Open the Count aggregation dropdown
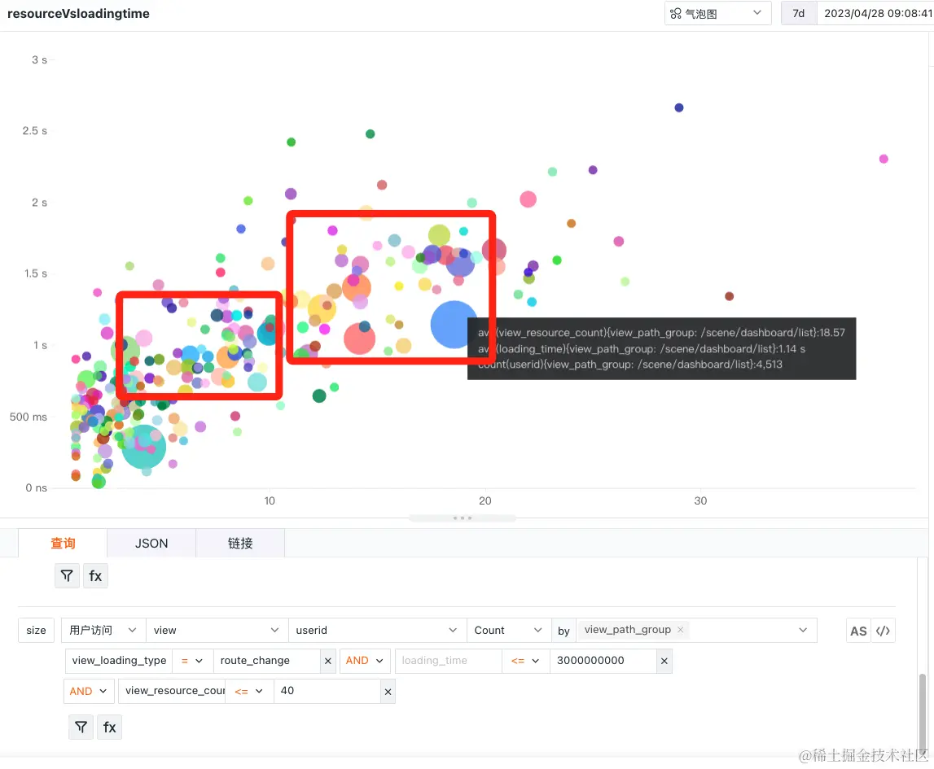Viewport: 934px width, 769px height. 508,630
